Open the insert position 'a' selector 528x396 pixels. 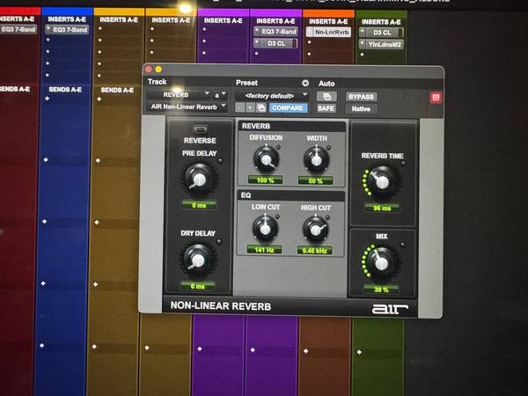coord(218,94)
